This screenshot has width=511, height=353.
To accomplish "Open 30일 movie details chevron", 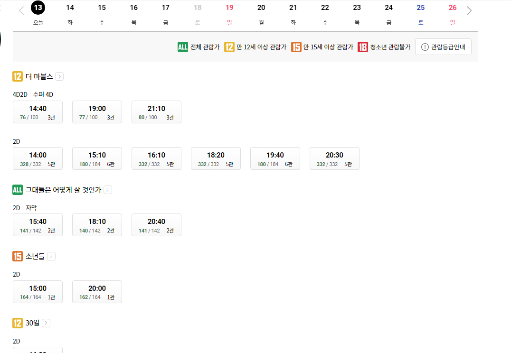I will [46, 323].
